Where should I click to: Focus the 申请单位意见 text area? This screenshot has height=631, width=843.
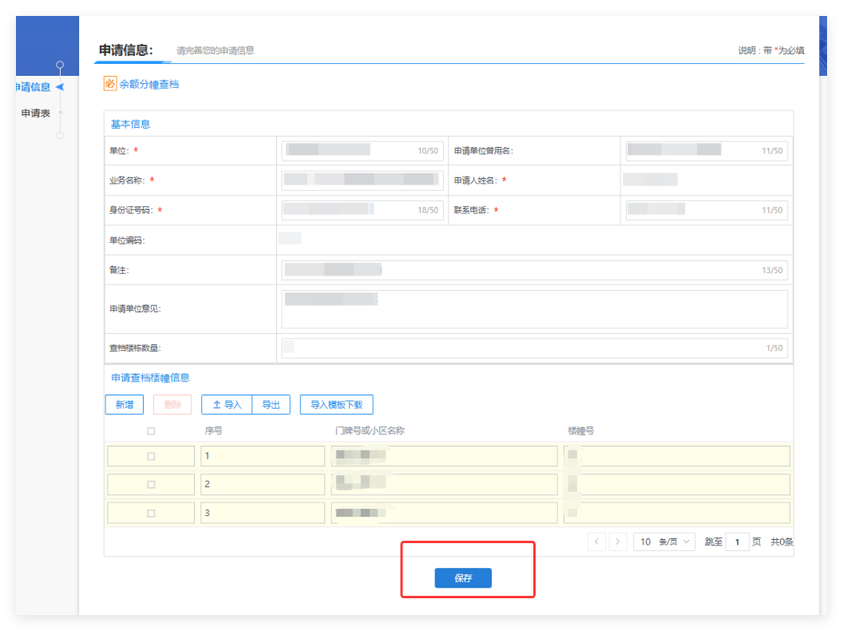534,309
